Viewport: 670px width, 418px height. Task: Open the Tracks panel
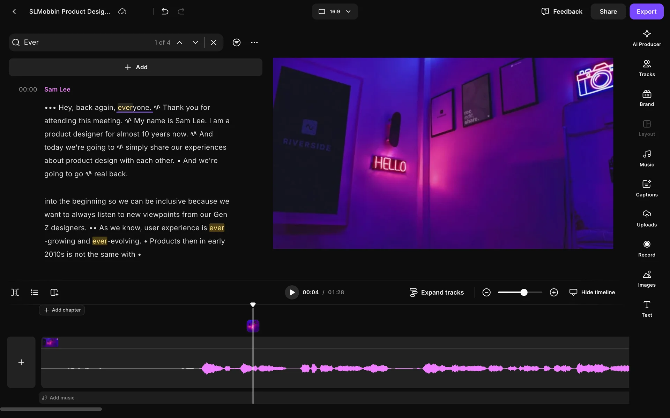[646, 68]
